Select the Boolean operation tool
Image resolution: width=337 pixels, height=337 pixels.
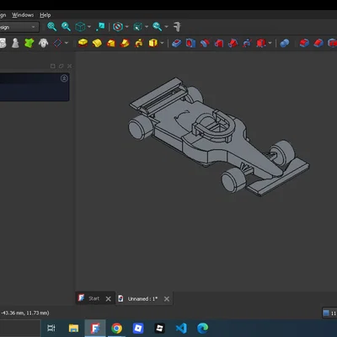coord(285,43)
